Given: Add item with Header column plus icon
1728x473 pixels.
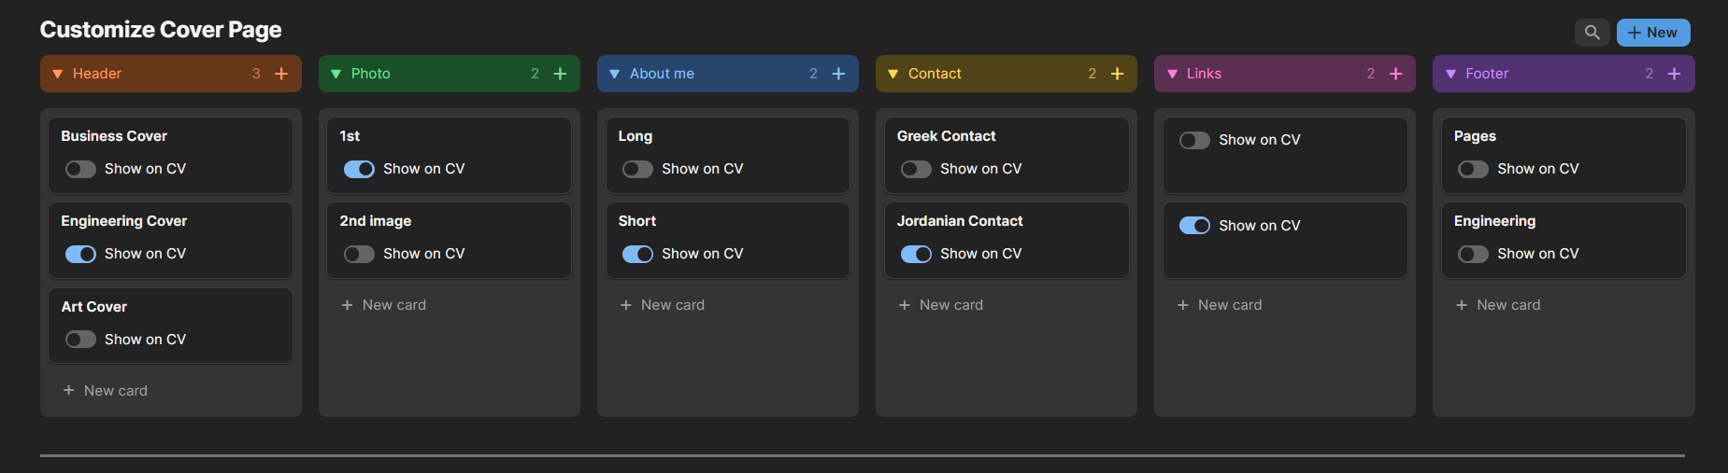Looking at the screenshot, I should (x=281, y=74).
